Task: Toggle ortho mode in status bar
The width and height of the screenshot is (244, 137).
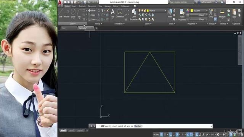Action: 174,134
